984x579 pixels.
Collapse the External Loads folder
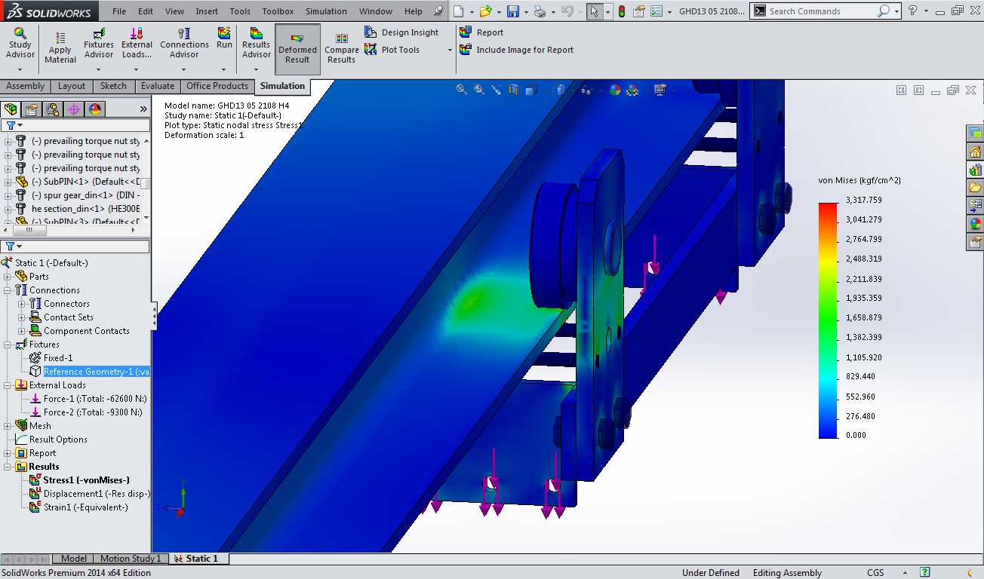point(8,385)
